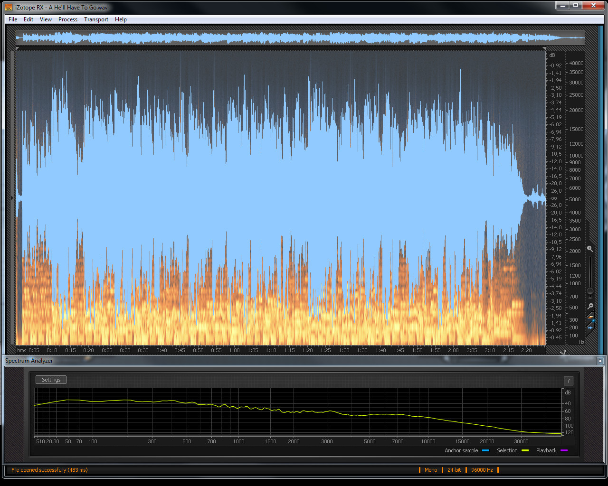Click the resize grip below the frequency ruler
This screenshot has height=486, width=608.
point(563,352)
